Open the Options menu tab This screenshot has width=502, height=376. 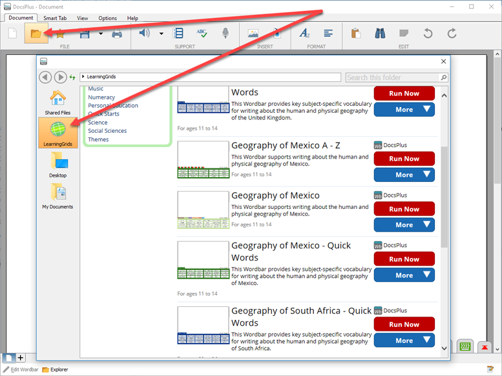pos(108,18)
